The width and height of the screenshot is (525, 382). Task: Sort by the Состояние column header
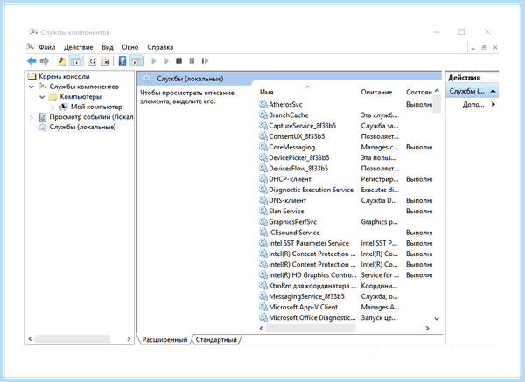(419, 92)
